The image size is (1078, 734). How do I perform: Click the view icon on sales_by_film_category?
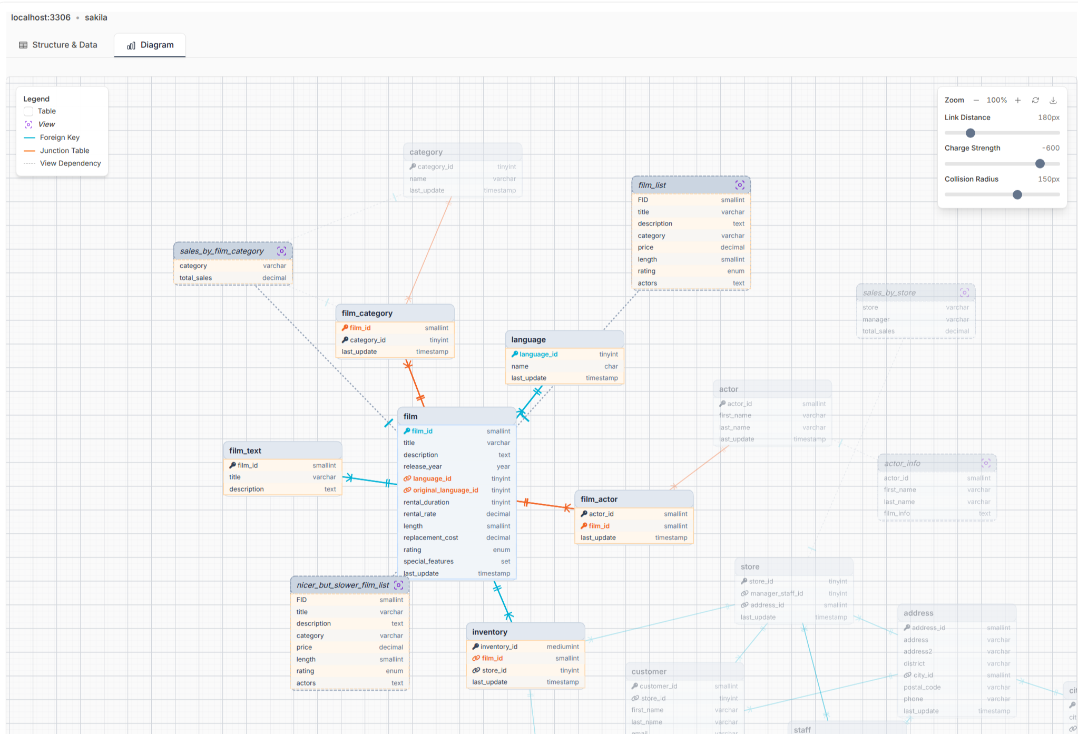click(x=282, y=251)
